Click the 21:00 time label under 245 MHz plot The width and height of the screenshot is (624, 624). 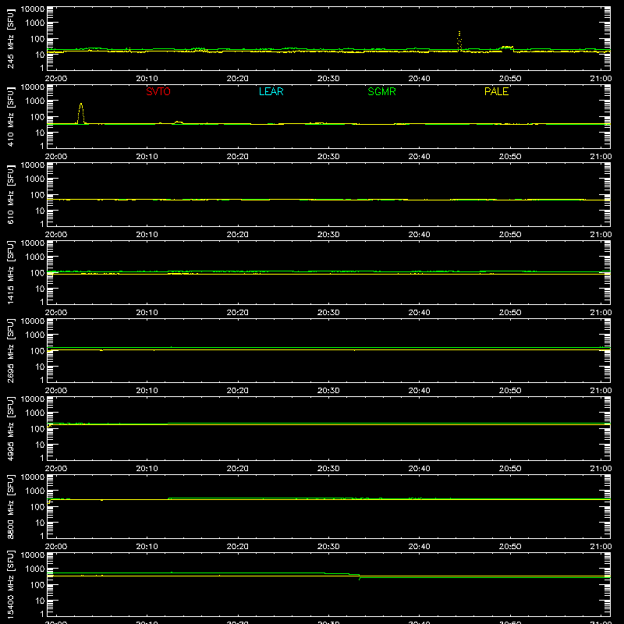(601, 79)
